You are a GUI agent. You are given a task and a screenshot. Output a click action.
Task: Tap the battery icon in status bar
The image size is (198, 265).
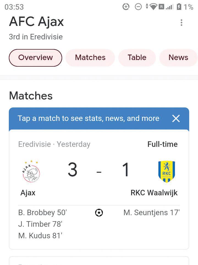point(179,7)
